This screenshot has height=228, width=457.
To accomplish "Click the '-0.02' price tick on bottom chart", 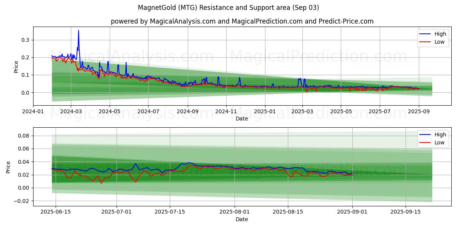I will 22,201.
